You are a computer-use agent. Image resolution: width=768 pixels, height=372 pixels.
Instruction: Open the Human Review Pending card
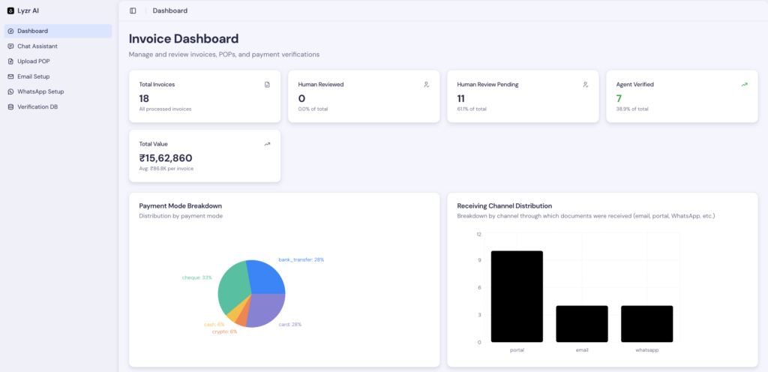[523, 96]
